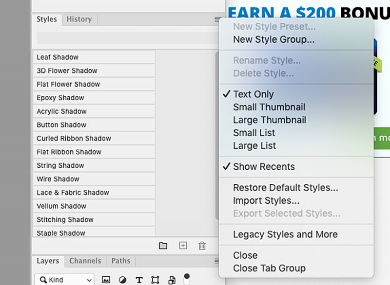Filter layers by adjustment layers icon

122,280
